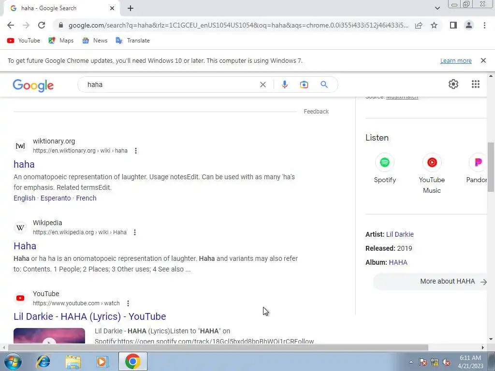Open Lil Darkie HAHA Lyrics video result
495x371 pixels.
click(89, 316)
